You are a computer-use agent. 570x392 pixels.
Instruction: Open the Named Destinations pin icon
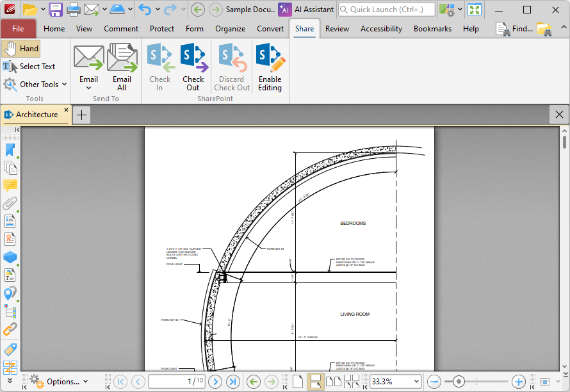10,293
